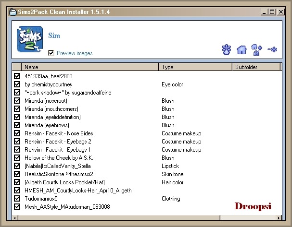Minimize the Clean Installer window

click(x=264, y=12)
